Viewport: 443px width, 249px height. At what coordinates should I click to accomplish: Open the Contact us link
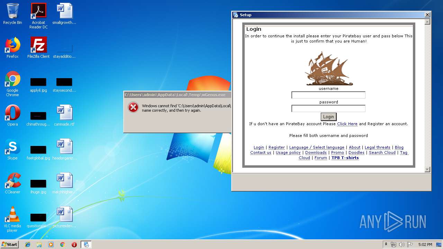tap(261, 153)
